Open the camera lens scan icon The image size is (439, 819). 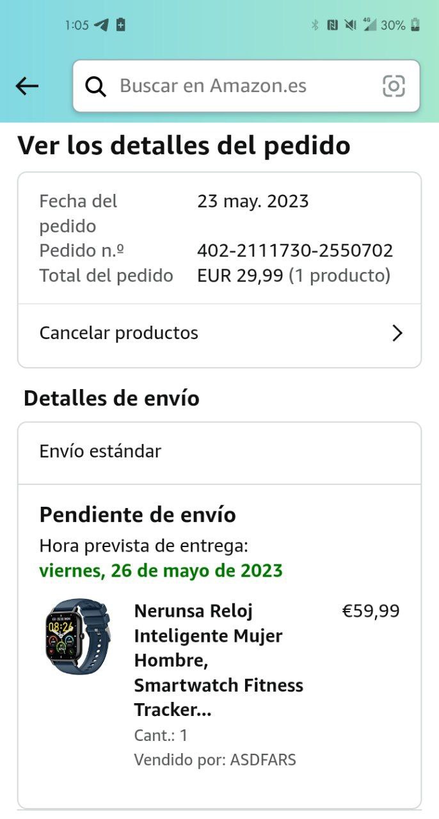point(394,86)
